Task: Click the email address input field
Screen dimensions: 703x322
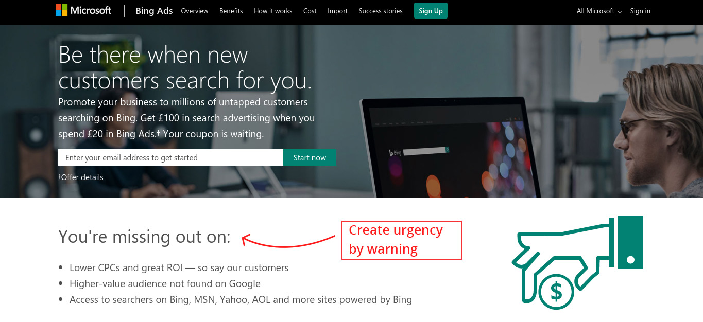Action: (170, 157)
